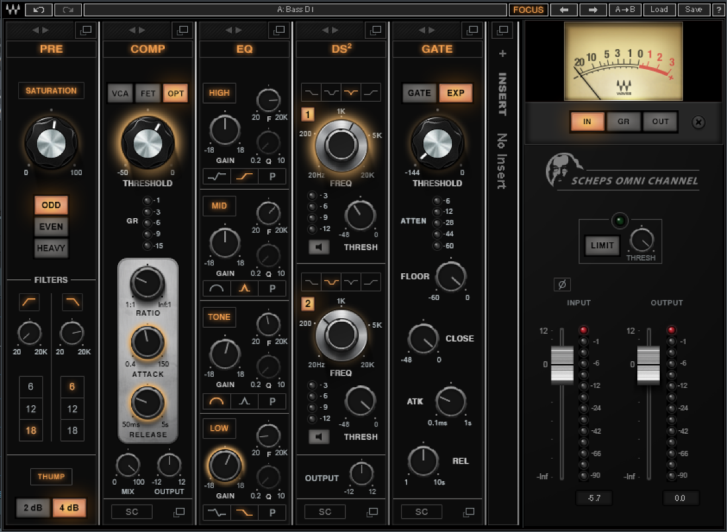Show GR on VU meter

pos(623,122)
